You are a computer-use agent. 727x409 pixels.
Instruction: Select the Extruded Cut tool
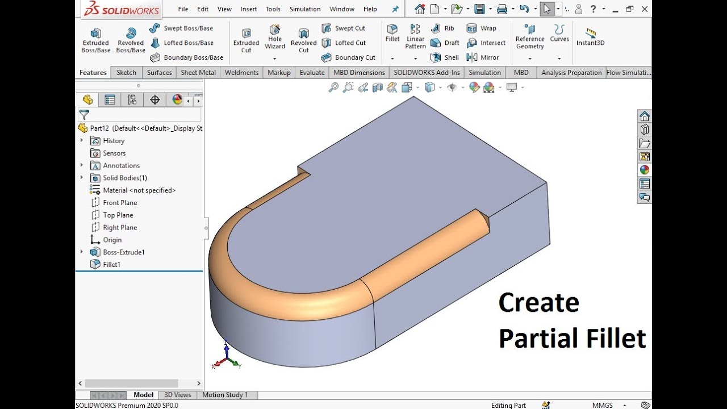point(246,40)
